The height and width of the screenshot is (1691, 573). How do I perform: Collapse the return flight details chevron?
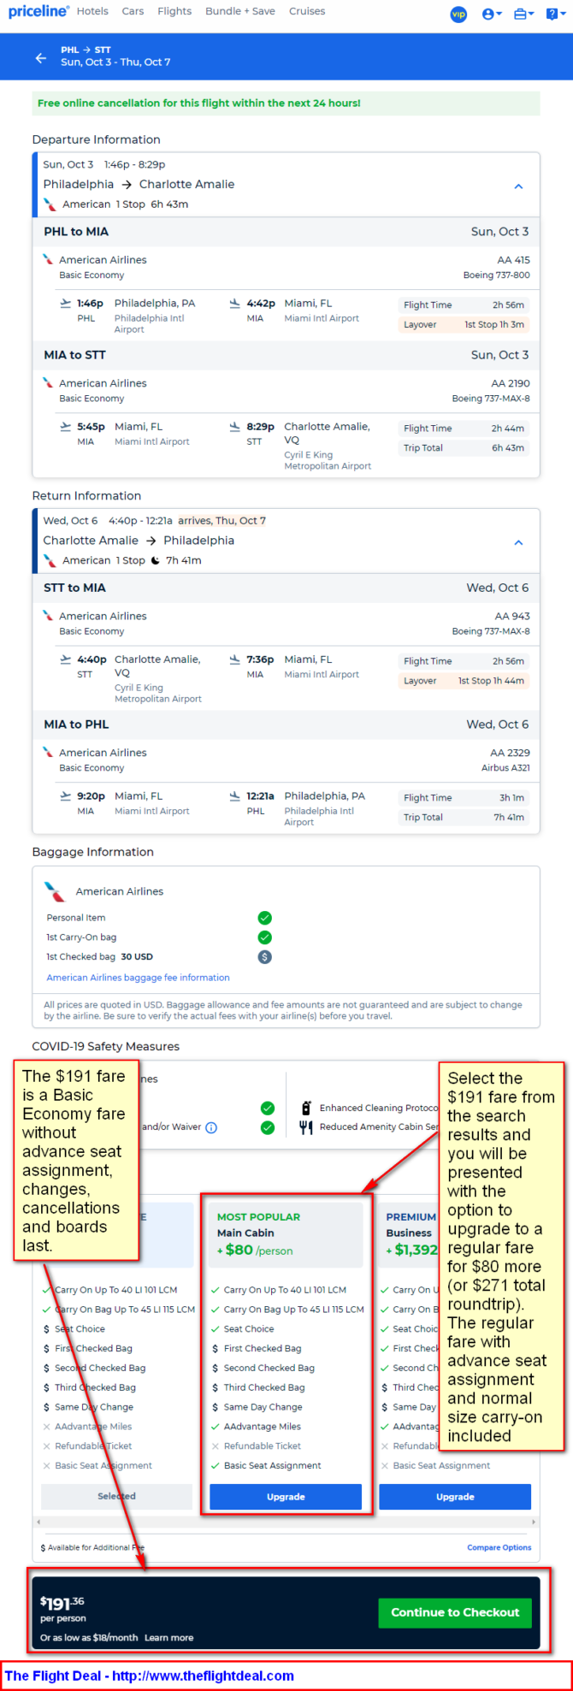pyautogui.click(x=518, y=542)
